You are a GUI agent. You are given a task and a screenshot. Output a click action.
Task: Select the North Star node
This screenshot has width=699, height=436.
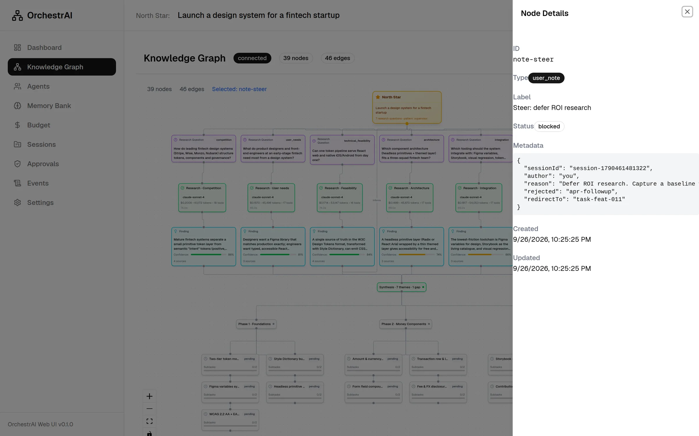(x=407, y=107)
